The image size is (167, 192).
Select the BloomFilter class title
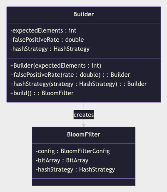[84, 134]
